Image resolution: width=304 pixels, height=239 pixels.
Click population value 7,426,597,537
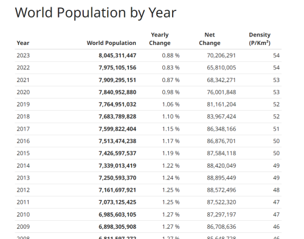(117, 153)
